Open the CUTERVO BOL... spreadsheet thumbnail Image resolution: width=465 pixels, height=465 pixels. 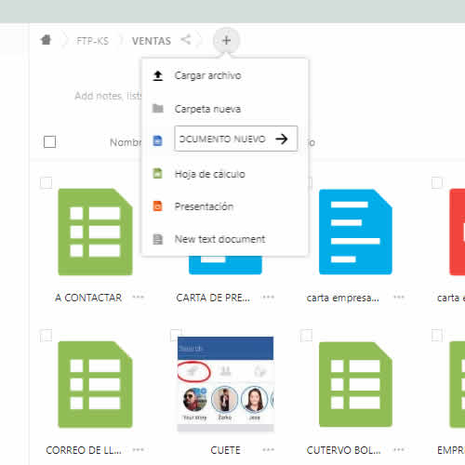(355, 384)
